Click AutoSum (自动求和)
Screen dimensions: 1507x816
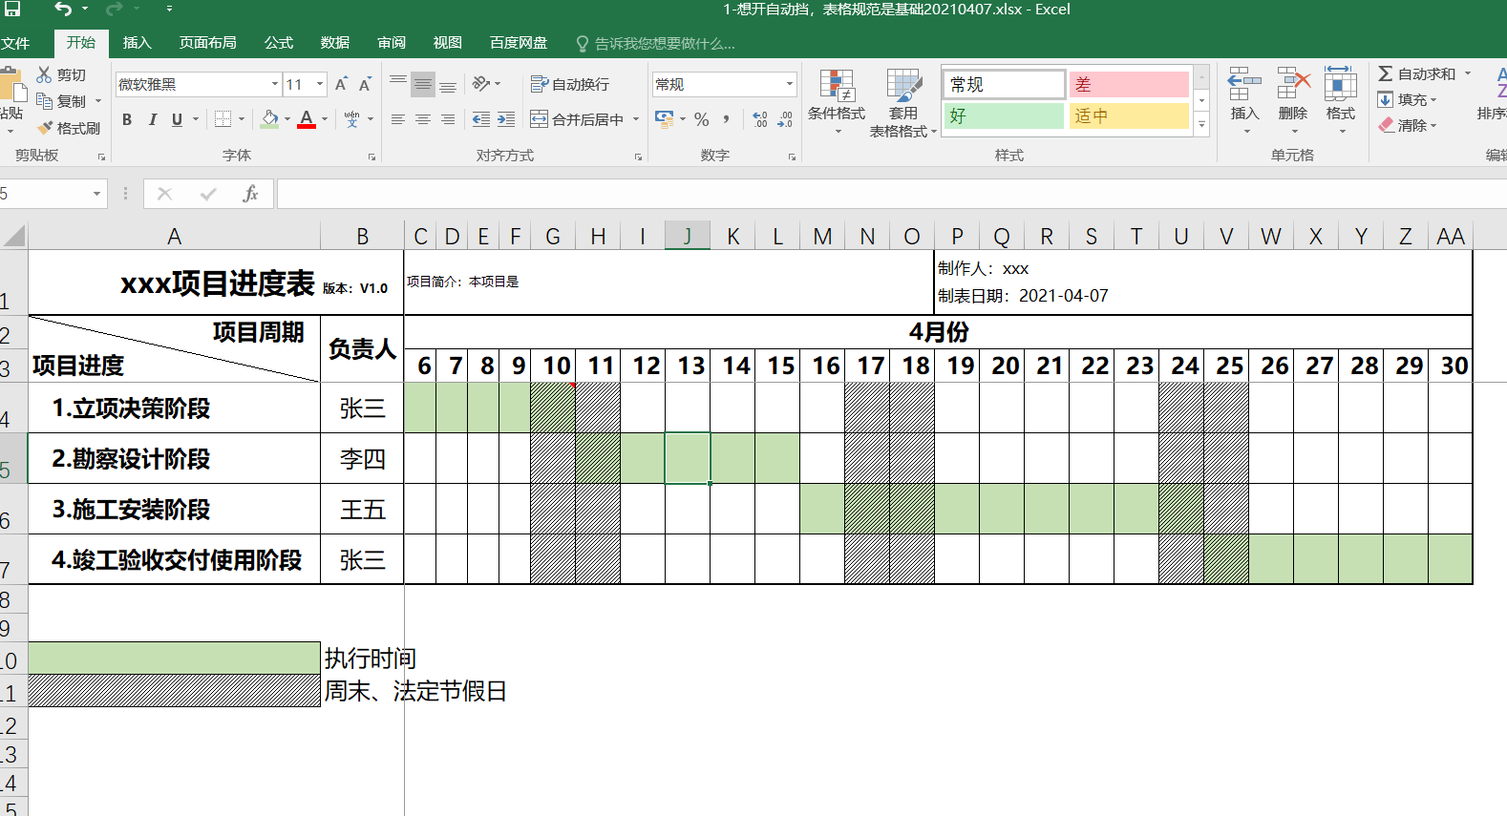coord(1418,73)
